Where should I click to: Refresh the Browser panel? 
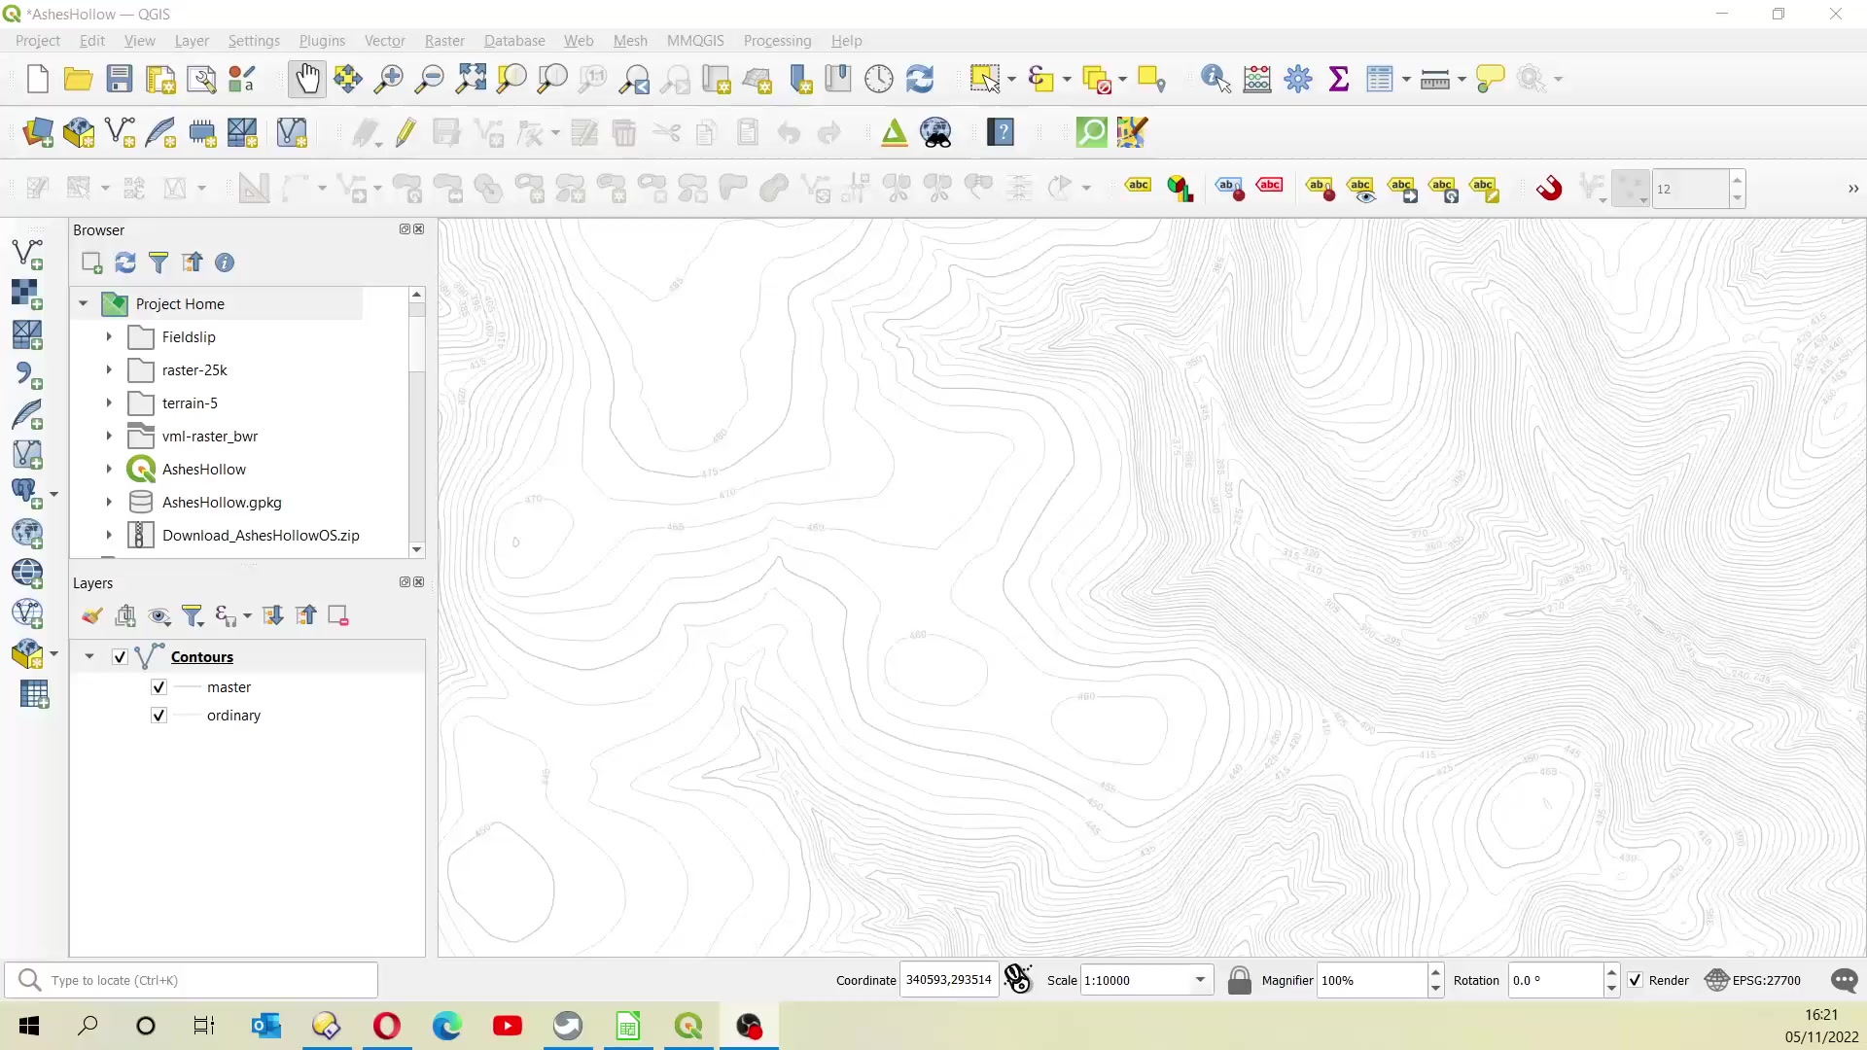point(124,262)
